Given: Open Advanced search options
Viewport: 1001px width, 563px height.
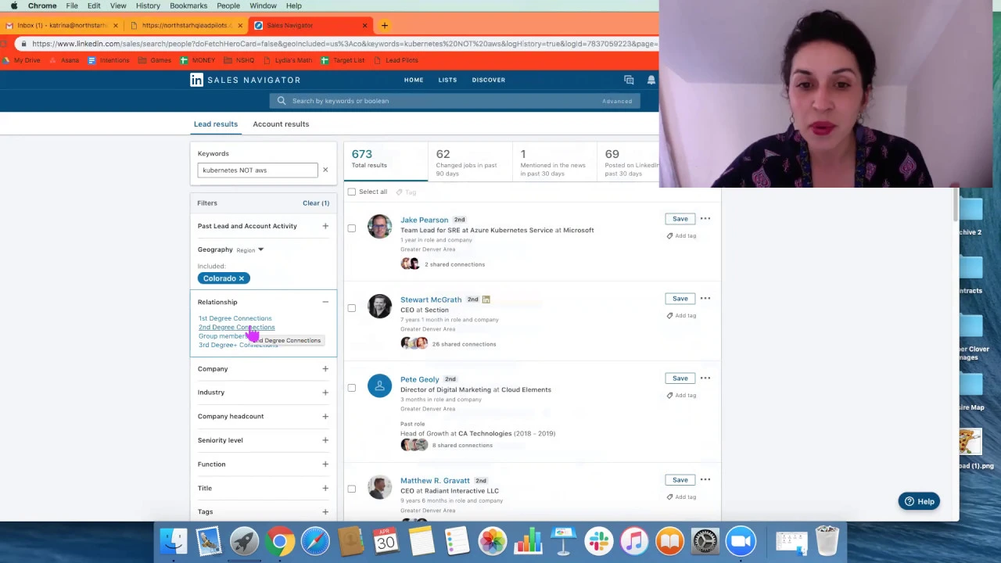Looking at the screenshot, I should [617, 101].
